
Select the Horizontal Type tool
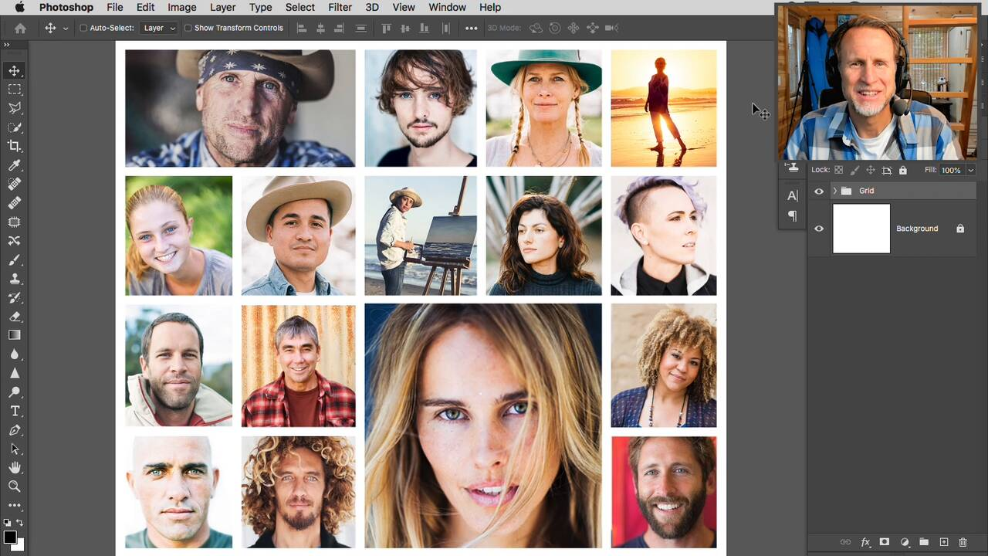[15, 411]
